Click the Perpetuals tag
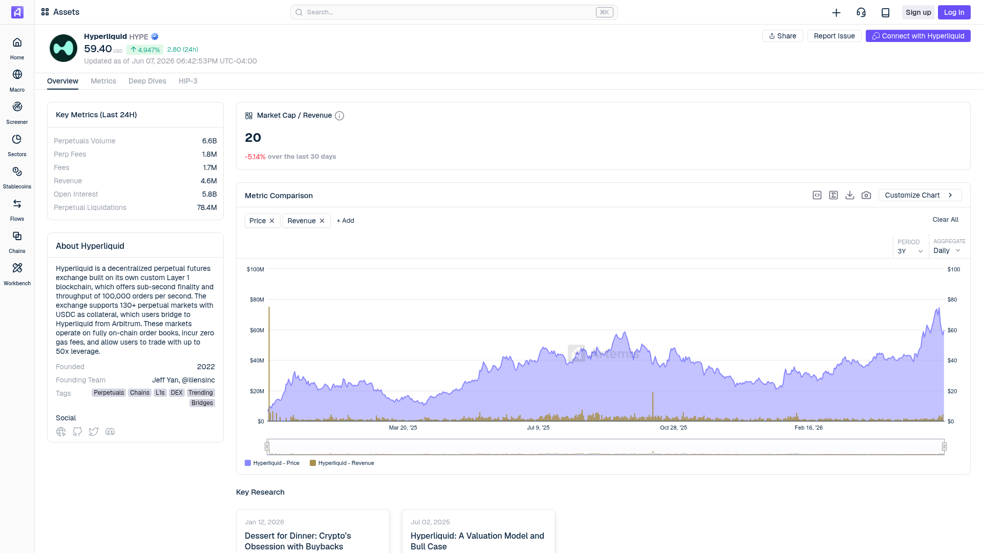Image resolution: width=983 pixels, height=553 pixels. [x=109, y=393]
